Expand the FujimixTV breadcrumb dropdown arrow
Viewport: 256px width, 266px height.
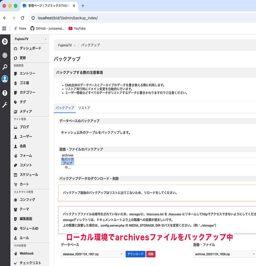(75, 45)
